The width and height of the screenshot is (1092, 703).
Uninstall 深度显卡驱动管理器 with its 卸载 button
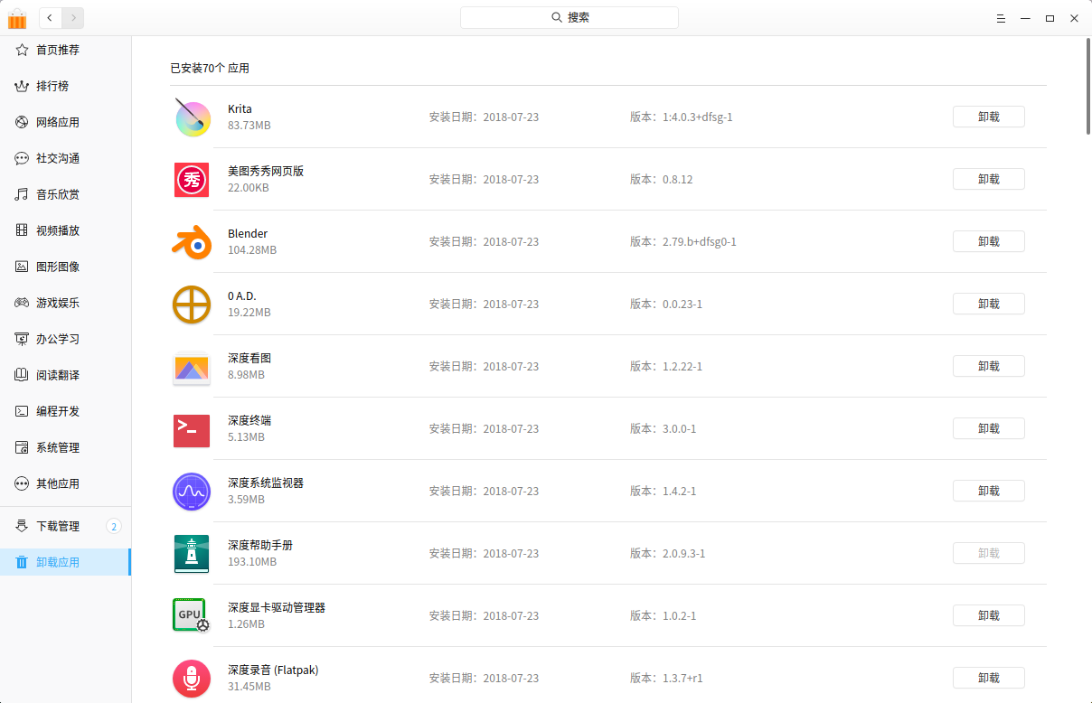(989, 615)
